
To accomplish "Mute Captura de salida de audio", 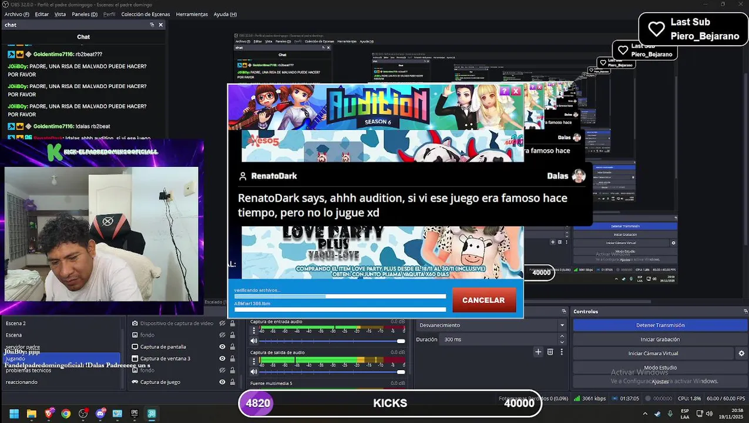I will coord(254,372).
